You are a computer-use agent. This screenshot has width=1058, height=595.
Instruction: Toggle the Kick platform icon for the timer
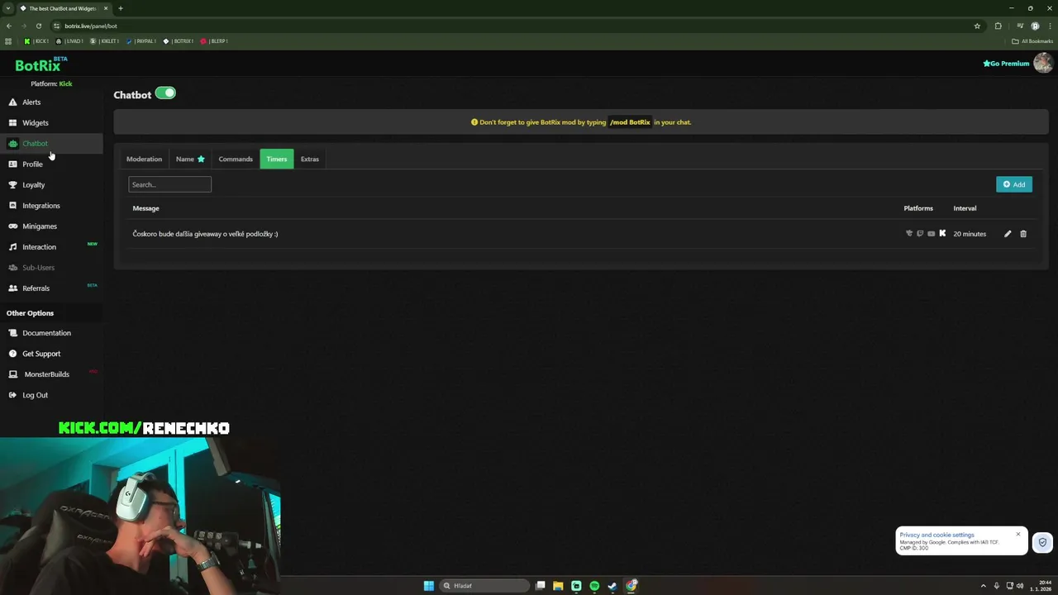click(x=942, y=234)
